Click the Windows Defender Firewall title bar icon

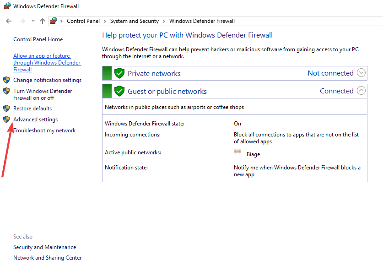pyautogui.click(x=7, y=6)
